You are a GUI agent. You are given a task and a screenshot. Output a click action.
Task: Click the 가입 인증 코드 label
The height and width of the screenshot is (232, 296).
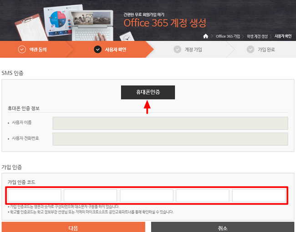pyautogui.click(x=21, y=182)
